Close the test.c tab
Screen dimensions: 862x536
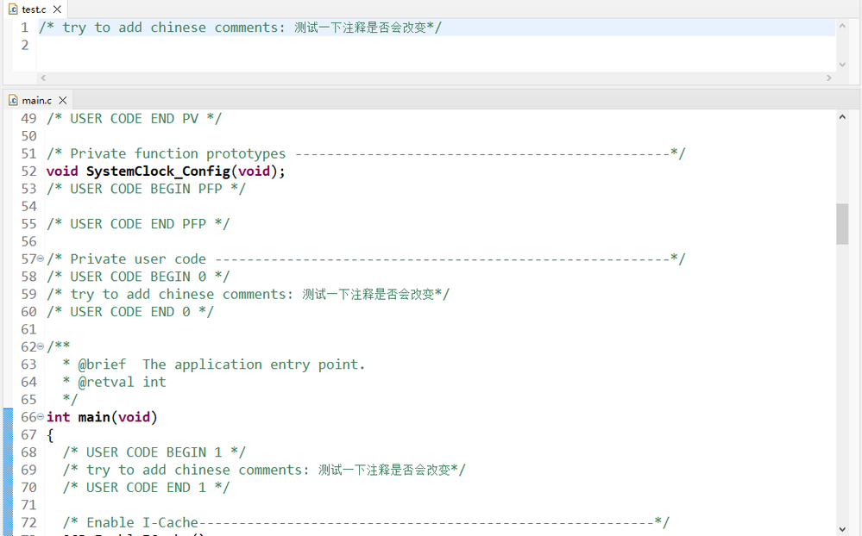click(x=58, y=9)
